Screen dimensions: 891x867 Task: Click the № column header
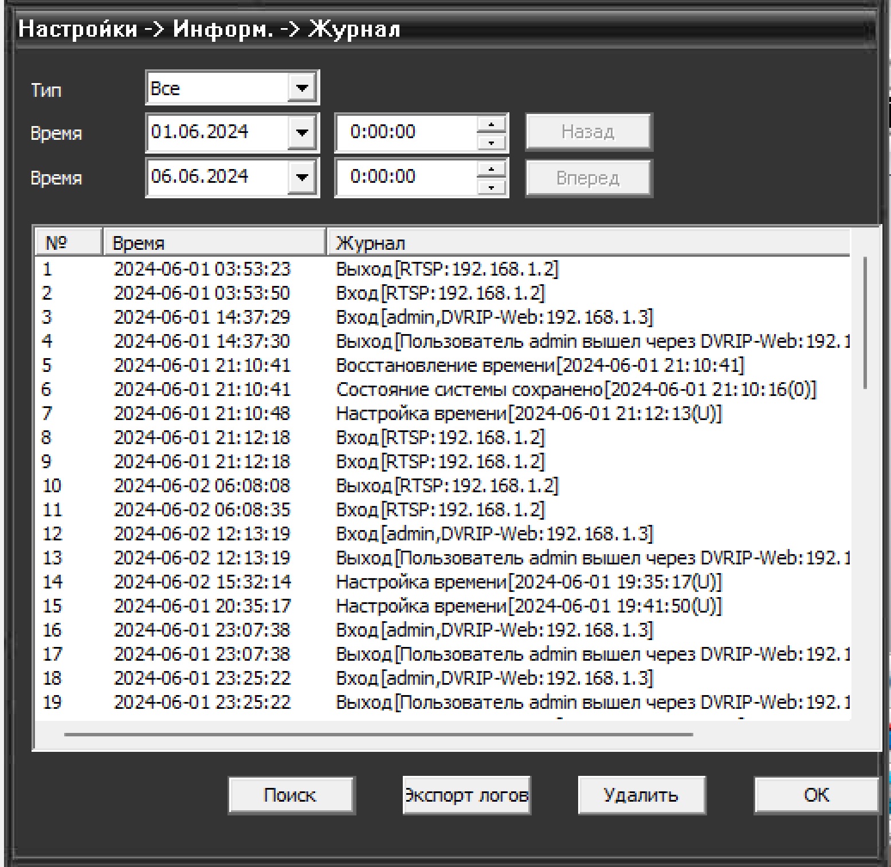68,243
